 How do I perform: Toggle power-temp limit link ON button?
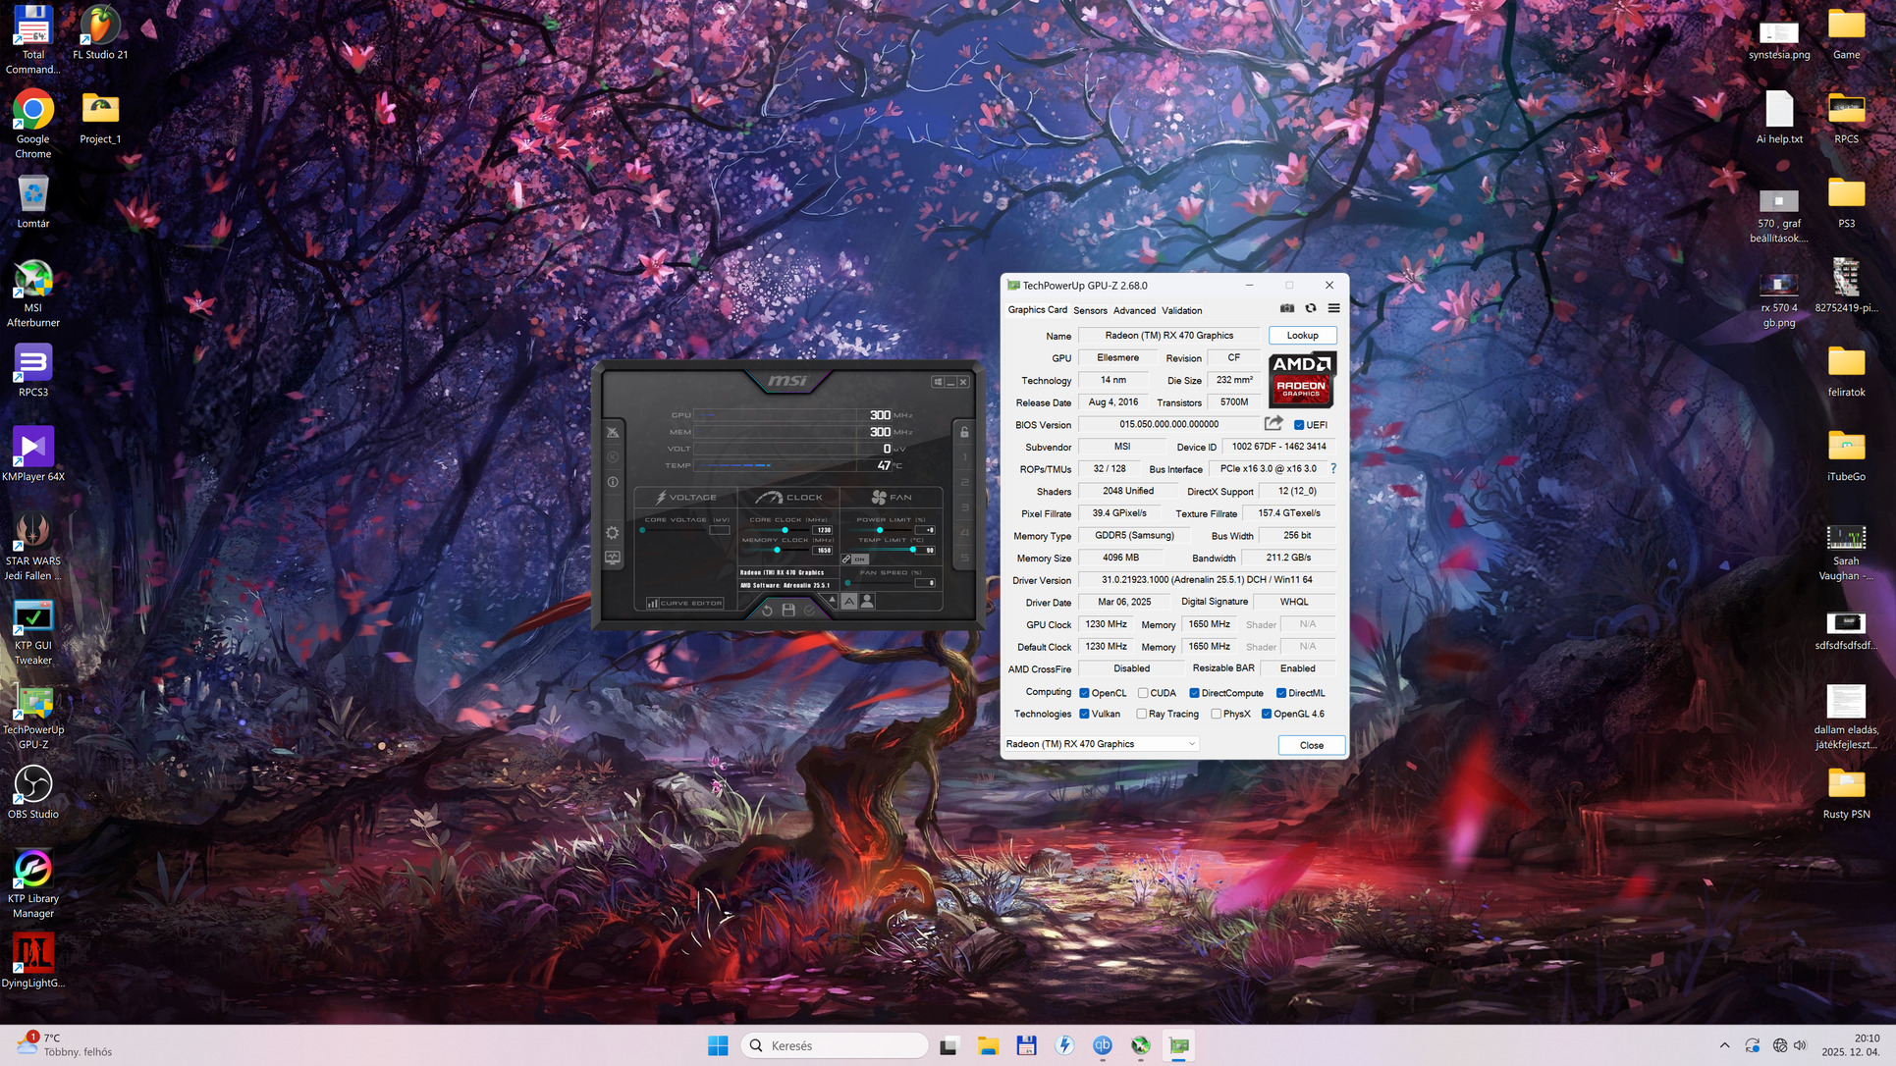pyautogui.click(x=855, y=560)
